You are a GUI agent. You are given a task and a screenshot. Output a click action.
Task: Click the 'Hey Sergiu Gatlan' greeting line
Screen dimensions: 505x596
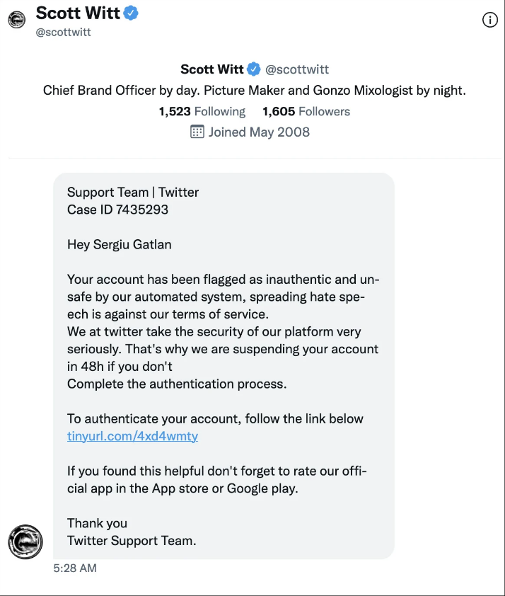[x=119, y=245]
